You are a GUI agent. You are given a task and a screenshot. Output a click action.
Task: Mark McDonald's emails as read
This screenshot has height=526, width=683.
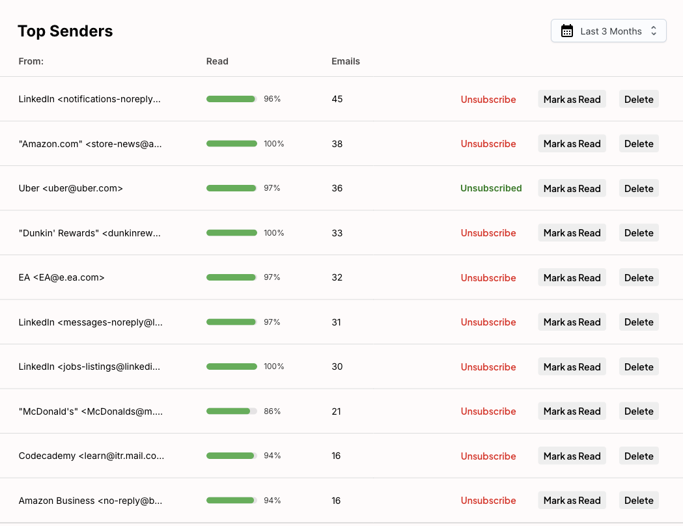tap(572, 411)
